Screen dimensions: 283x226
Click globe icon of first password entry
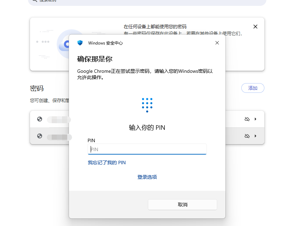click(40, 119)
